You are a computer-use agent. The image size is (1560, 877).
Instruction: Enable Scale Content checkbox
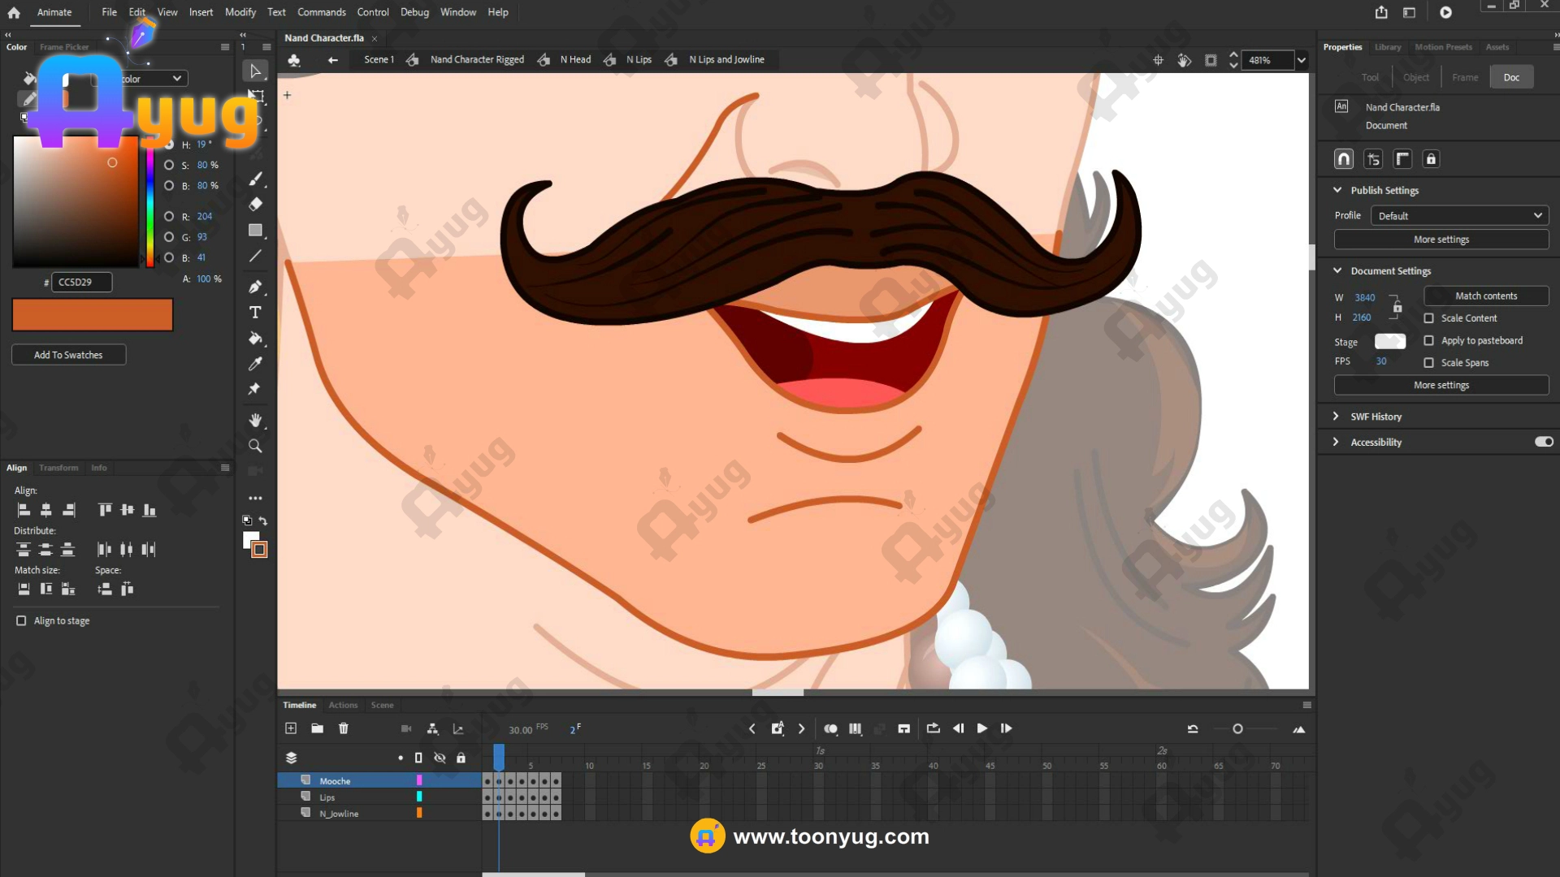tap(1428, 318)
